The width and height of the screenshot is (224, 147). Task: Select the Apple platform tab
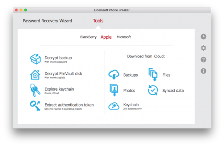[106, 37]
